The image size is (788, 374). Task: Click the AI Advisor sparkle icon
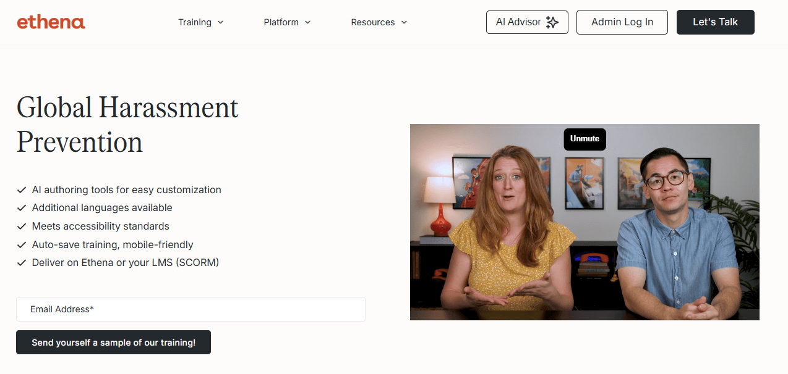pyautogui.click(x=552, y=22)
